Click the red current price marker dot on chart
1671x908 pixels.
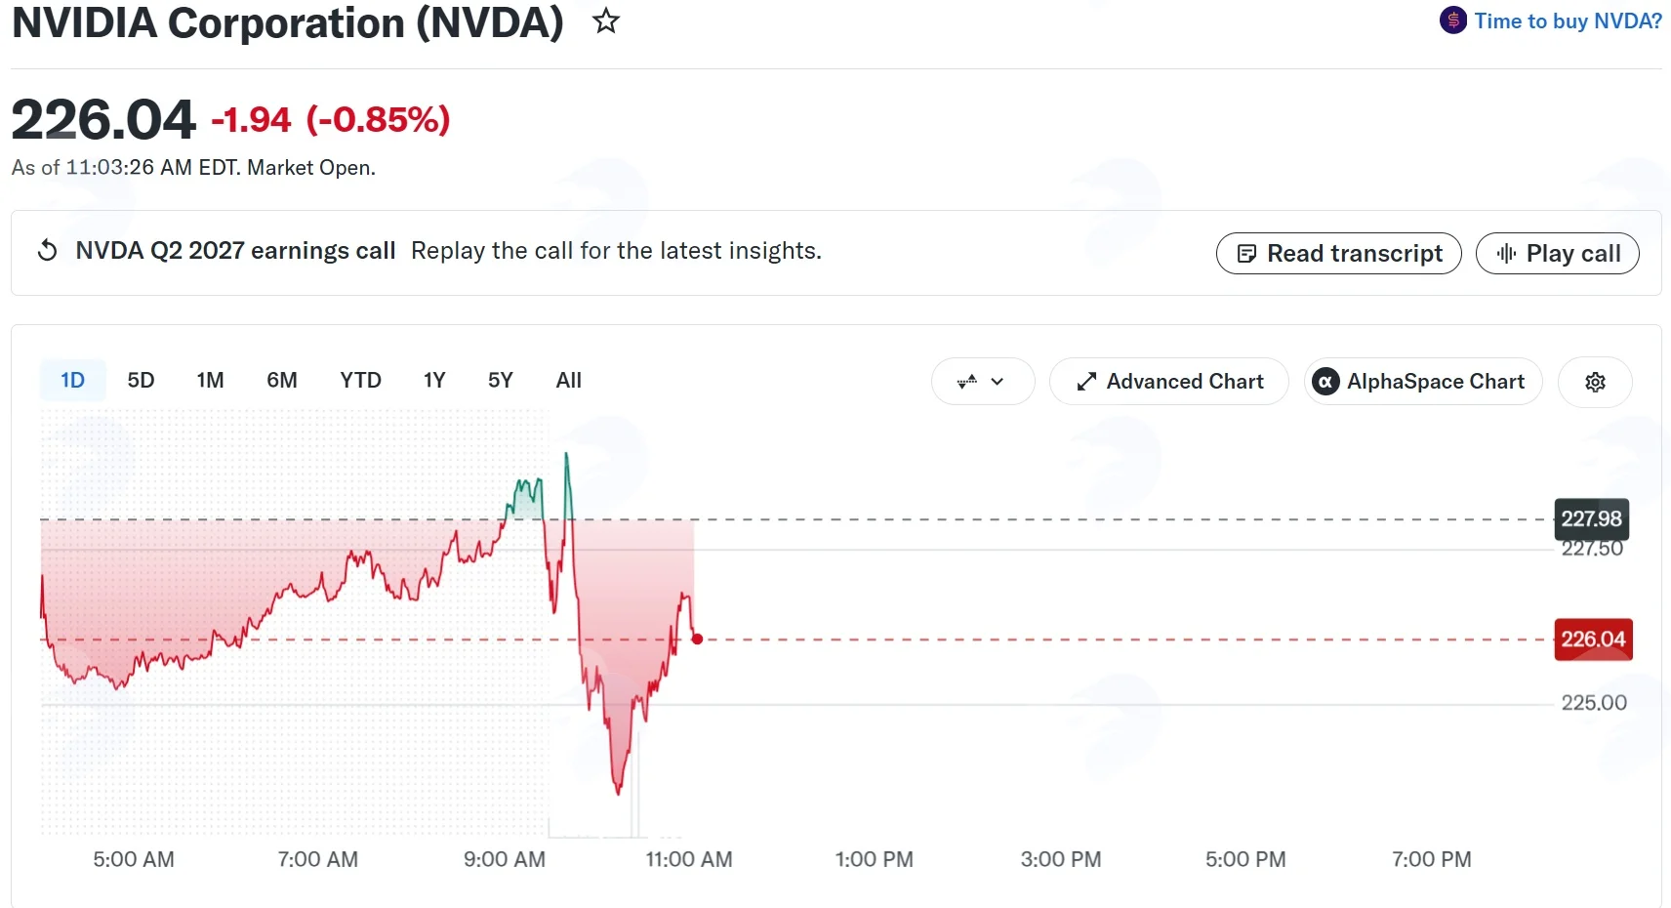pyautogui.click(x=697, y=640)
